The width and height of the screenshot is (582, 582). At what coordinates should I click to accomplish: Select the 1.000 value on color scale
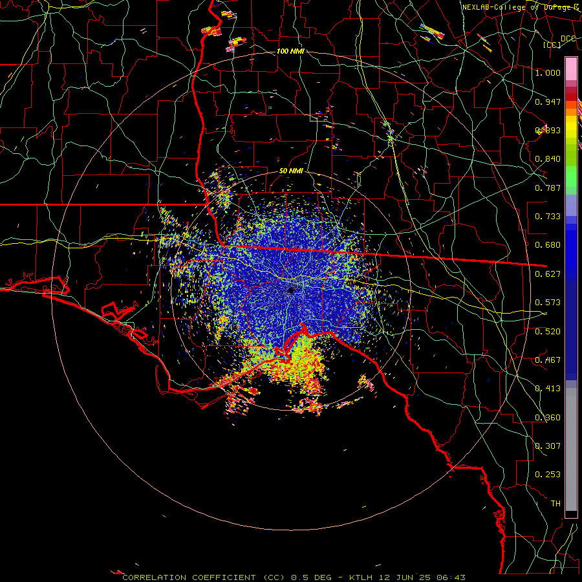[548, 72]
